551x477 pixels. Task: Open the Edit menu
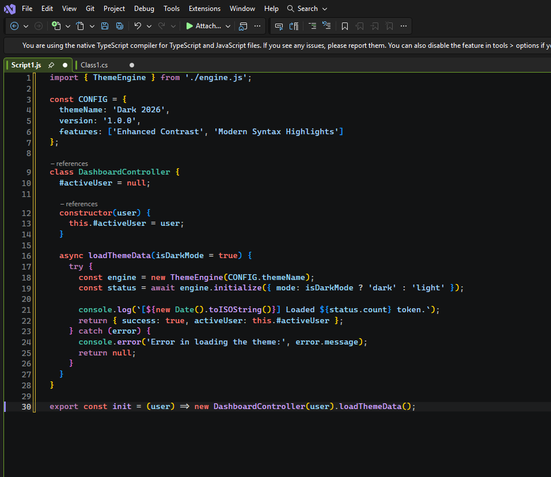click(x=47, y=9)
